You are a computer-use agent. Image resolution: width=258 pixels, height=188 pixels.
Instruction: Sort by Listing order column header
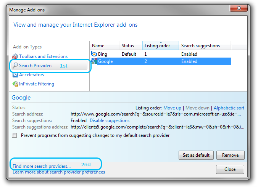(x=161, y=46)
